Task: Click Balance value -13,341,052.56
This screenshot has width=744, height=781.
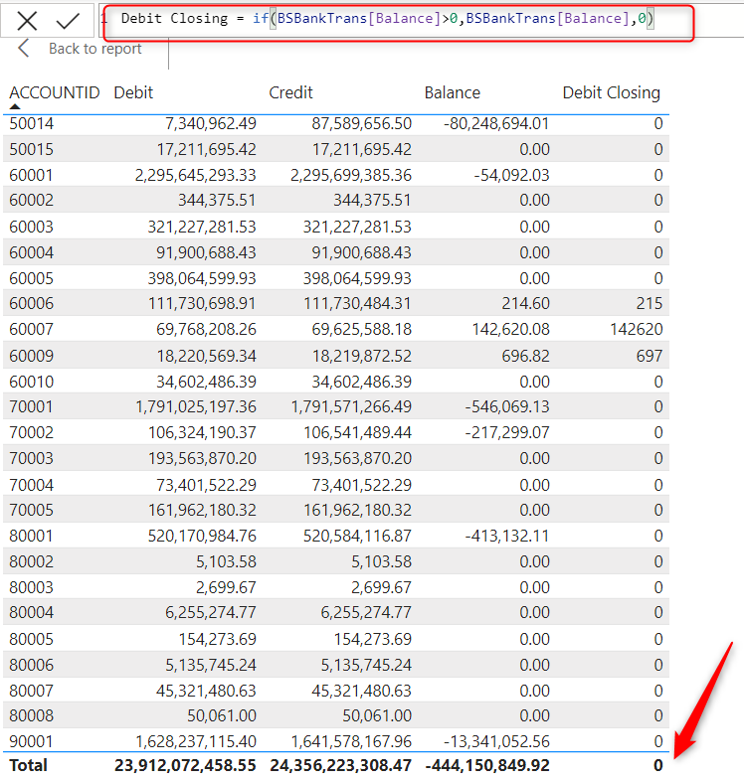Action: point(496,741)
